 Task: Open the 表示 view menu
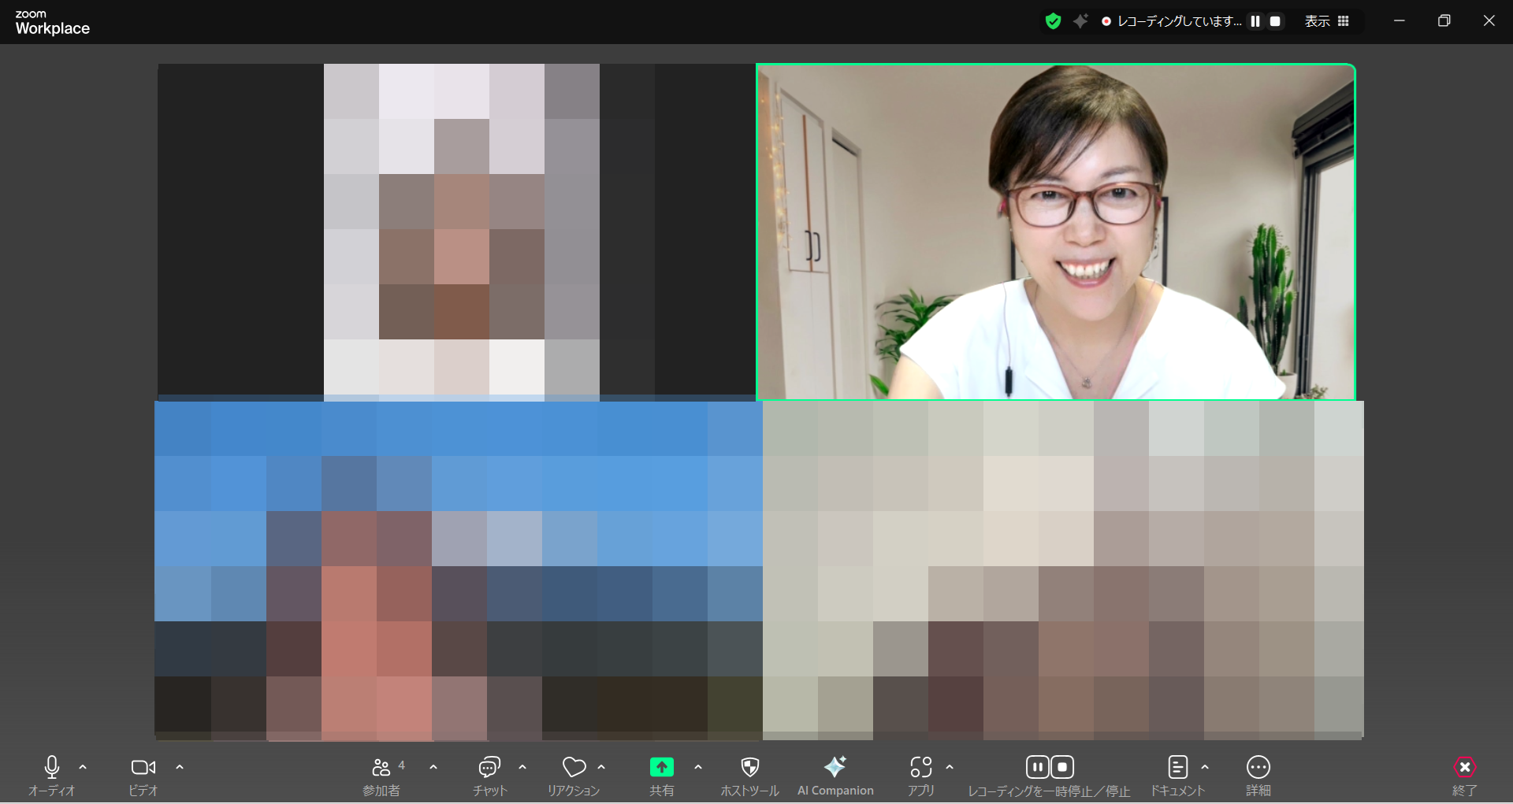click(1326, 21)
